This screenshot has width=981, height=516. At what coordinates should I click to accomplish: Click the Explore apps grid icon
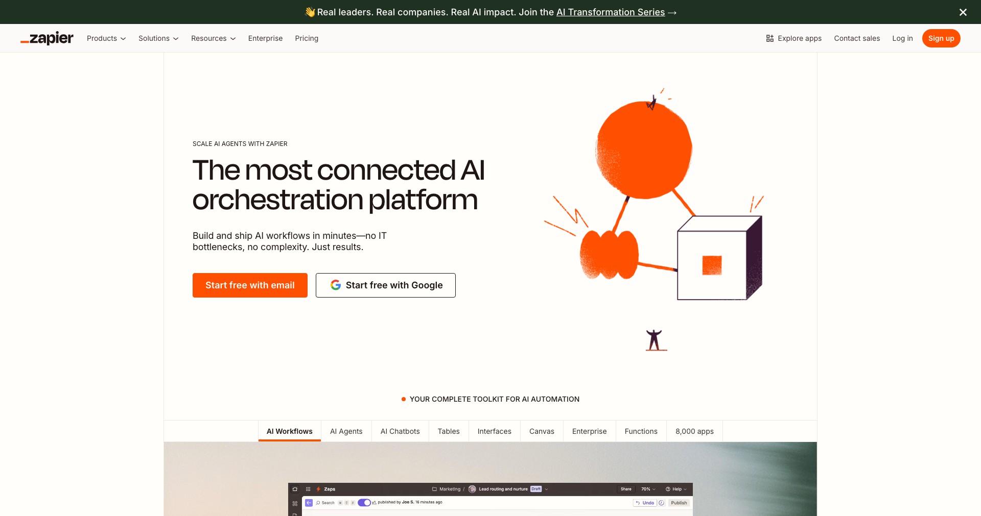point(769,38)
